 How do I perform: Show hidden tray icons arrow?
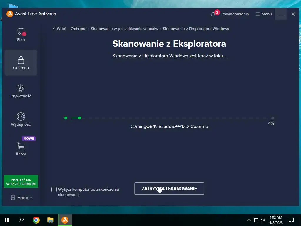click(x=249, y=220)
